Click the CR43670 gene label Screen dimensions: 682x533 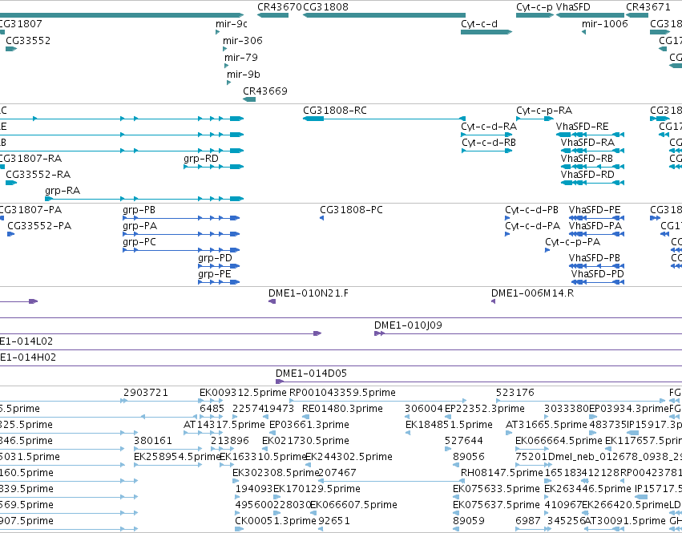pos(279,7)
